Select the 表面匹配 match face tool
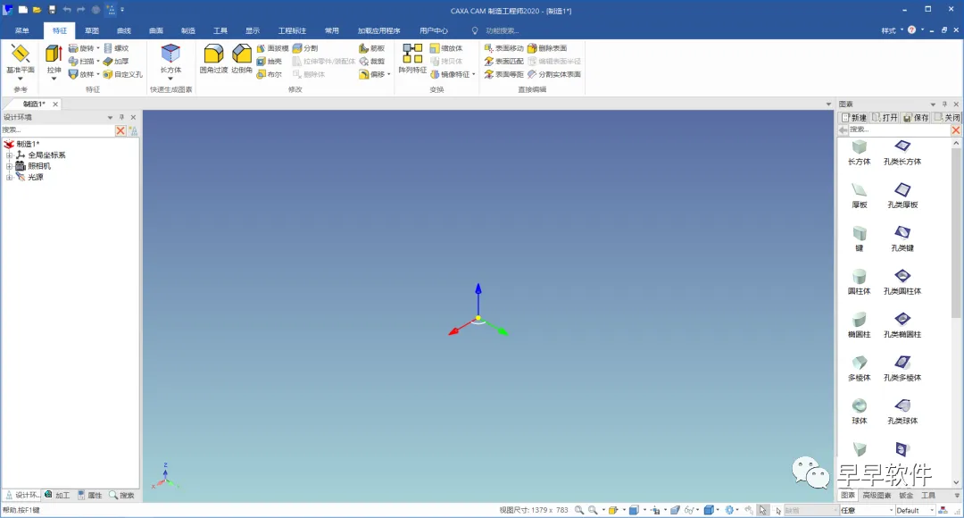964x518 pixels. click(503, 61)
